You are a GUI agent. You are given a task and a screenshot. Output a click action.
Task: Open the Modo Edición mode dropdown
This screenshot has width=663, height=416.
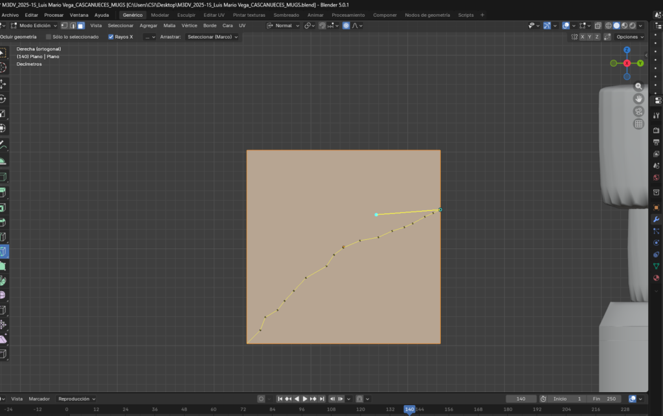tap(34, 25)
